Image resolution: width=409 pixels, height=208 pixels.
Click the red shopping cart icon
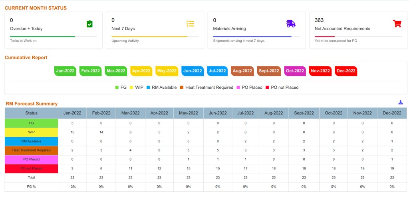(x=397, y=23)
